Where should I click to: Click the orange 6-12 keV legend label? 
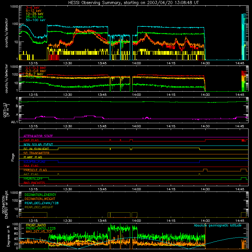click(34, 11)
